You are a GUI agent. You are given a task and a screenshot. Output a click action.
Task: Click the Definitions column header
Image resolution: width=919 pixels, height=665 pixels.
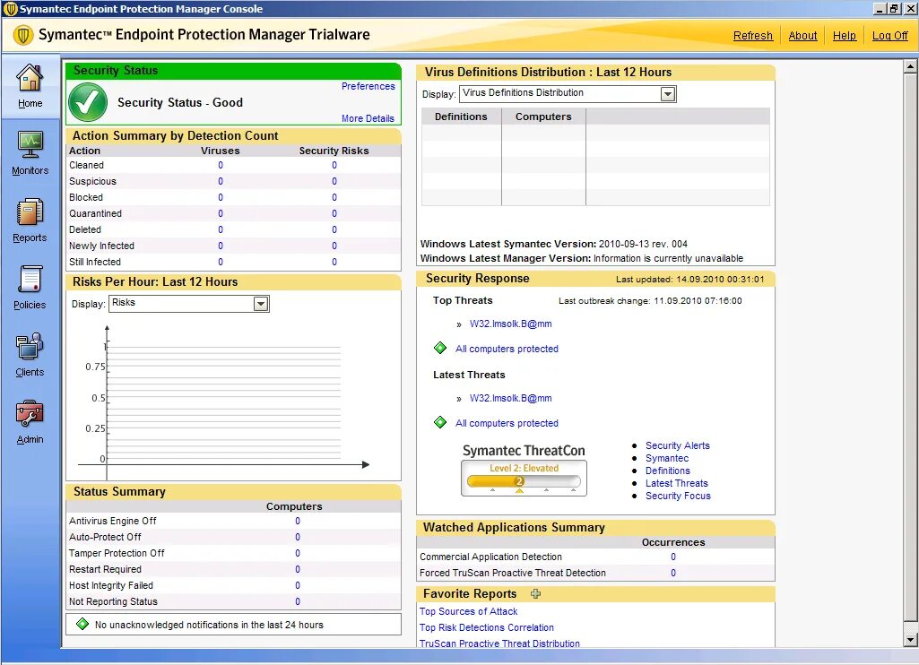pos(461,117)
